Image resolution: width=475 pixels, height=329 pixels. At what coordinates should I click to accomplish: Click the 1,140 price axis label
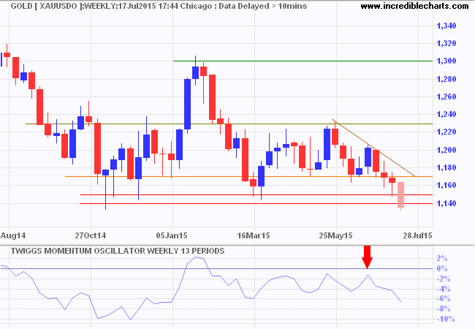coord(446,203)
